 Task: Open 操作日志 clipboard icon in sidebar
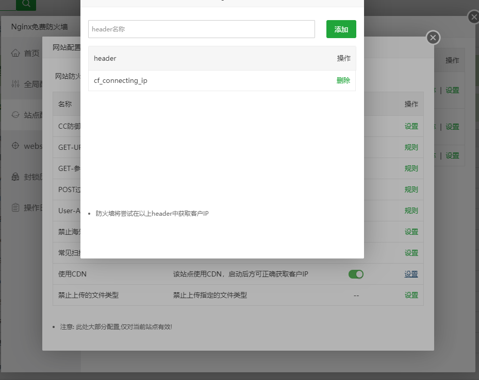(x=15, y=208)
